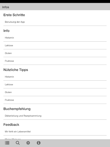The width and height of the screenshot is (110, 147).
Task: Open Gluten under Info section
Action: [55, 53]
